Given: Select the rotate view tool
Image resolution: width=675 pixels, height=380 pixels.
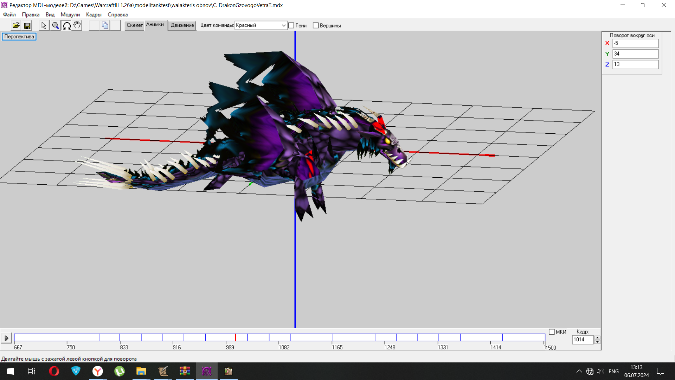Looking at the screenshot, I should tap(66, 25).
